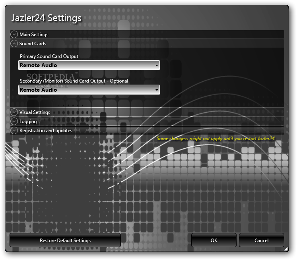The width and height of the screenshot is (297, 260).
Task: Open Main Settings section header
Action: (x=147, y=35)
